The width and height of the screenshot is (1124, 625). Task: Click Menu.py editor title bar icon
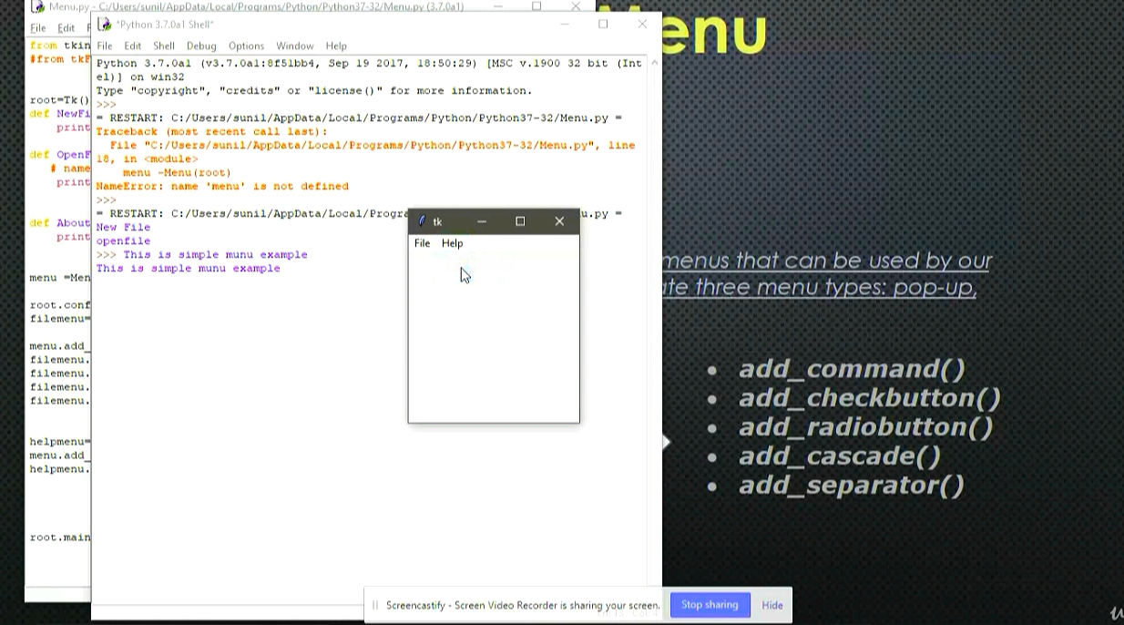37,6
